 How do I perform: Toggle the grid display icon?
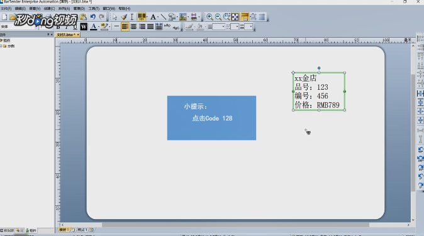(262, 17)
